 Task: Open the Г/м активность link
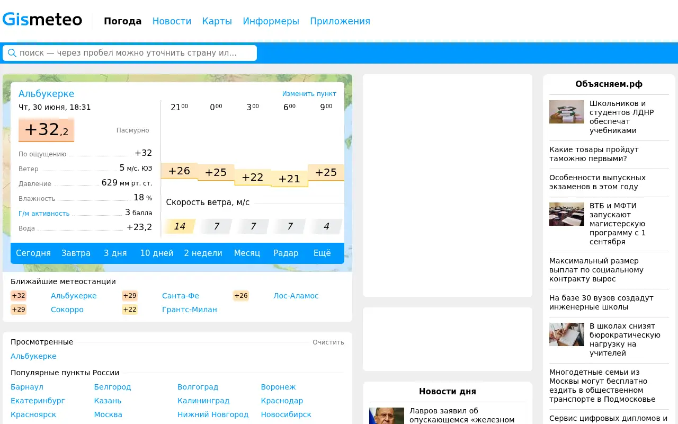click(x=44, y=214)
